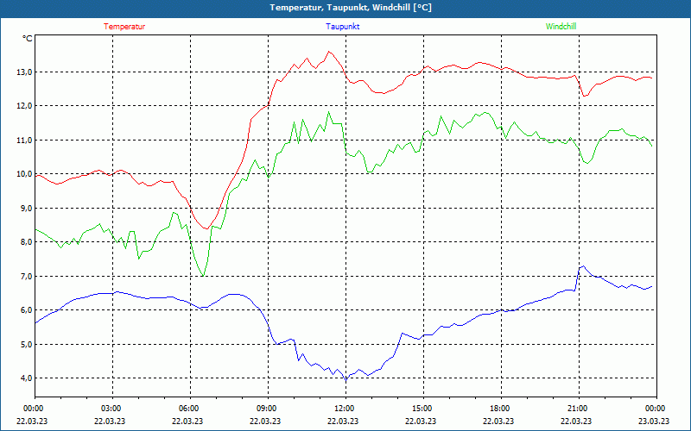Viewport: 691px width, 431px height.
Task: Click the red temperature minimum near 06:30
Action: [206, 228]
